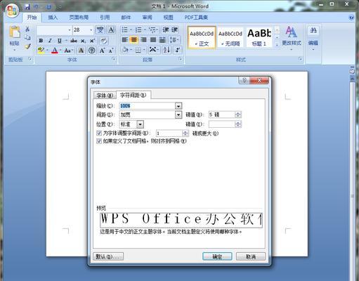Open the 页面布局 ribbon tab
The height and width of the screenshot is (281, 359).
[x=79, y=18]
